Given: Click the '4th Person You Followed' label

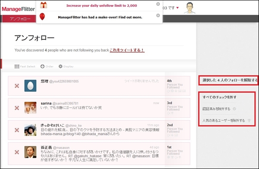Looking at the screenshot, I should (175, 84).
